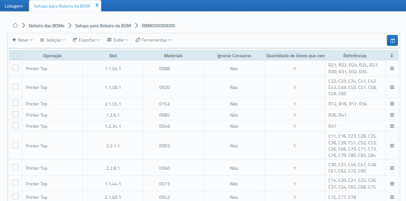Open row menu for slot 1.1.54.1
406x201 pixels.
[x=392, y=68]
